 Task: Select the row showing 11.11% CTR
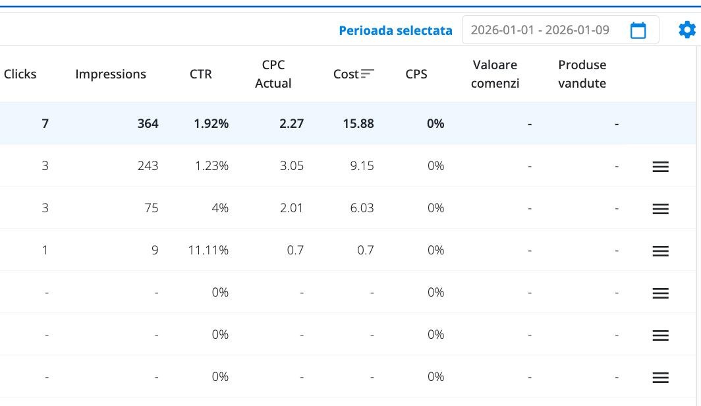coord(264,250)
